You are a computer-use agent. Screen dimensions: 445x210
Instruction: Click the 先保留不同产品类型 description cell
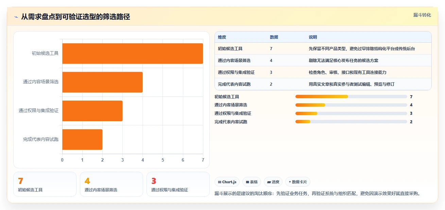[x=362, y=49]
